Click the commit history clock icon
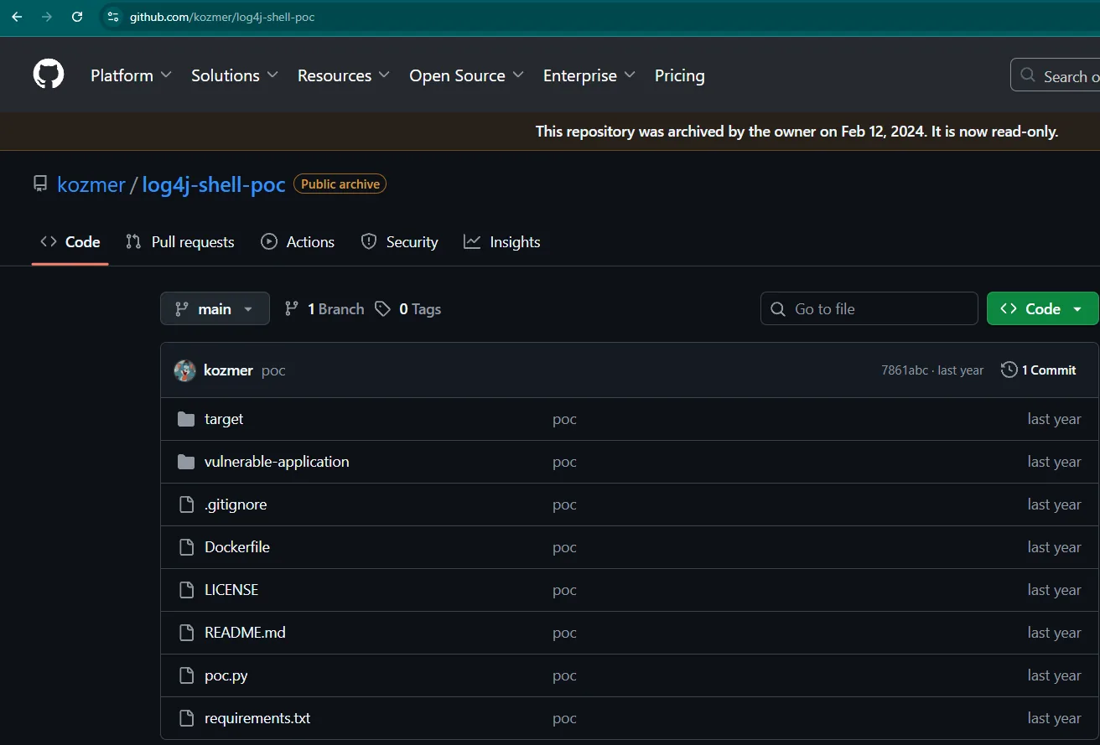Screen dimensions: 1100x745 coord(1009,370)
